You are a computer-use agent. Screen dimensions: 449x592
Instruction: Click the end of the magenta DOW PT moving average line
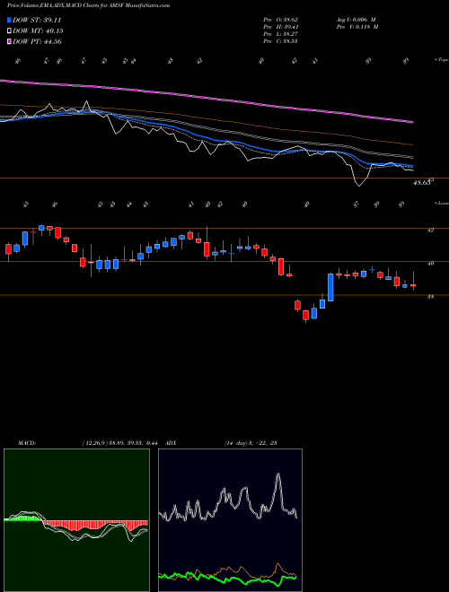pyautogui.click(x=412, y=122)
